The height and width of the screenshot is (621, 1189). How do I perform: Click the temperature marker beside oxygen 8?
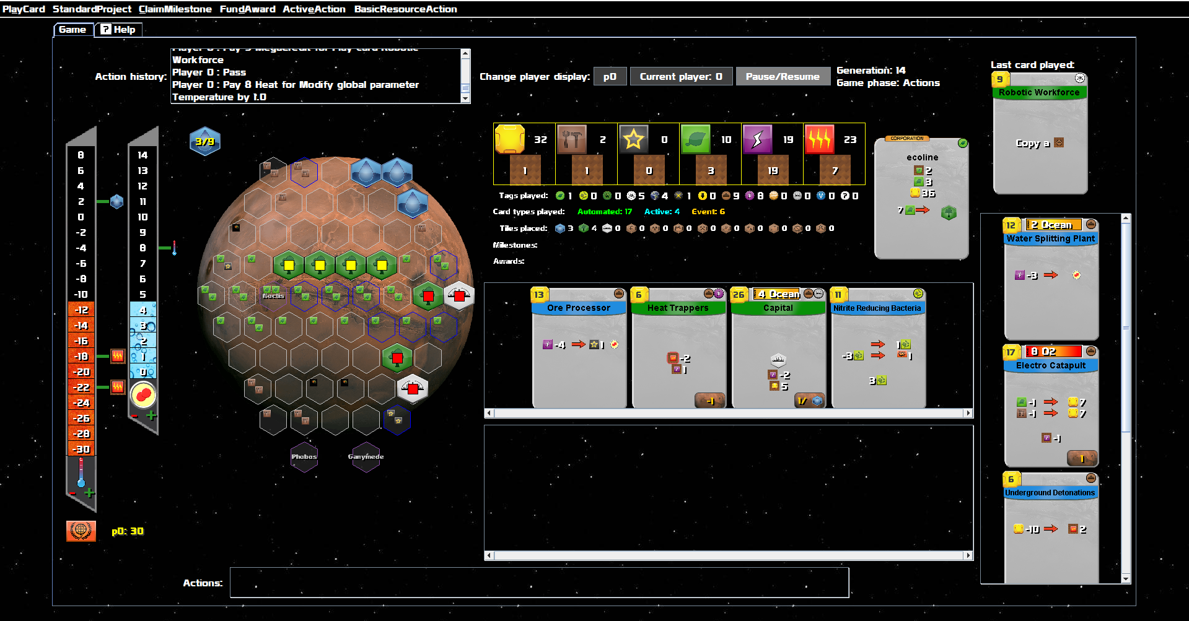175,248
